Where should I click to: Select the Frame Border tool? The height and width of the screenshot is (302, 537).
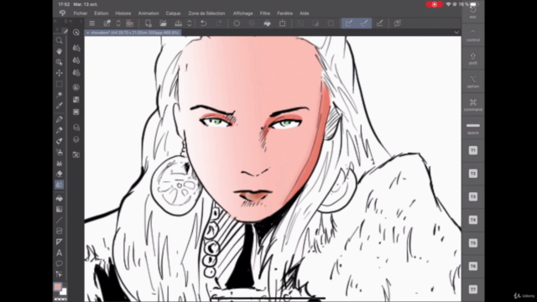[x=60, y=232]
